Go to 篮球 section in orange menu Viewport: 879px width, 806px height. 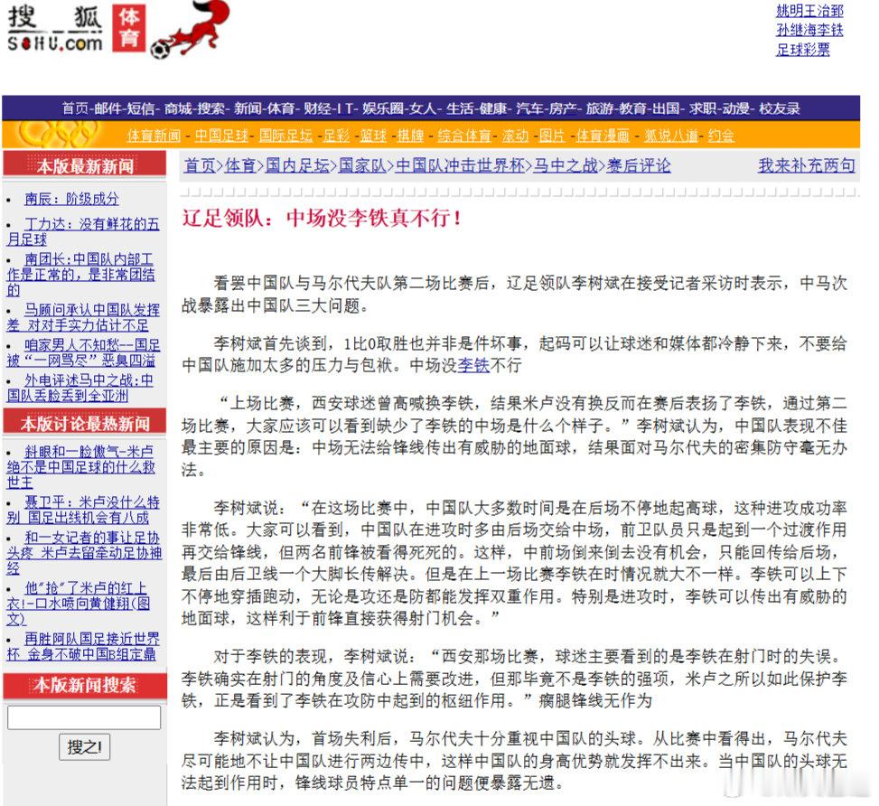[x=373, y=136]
